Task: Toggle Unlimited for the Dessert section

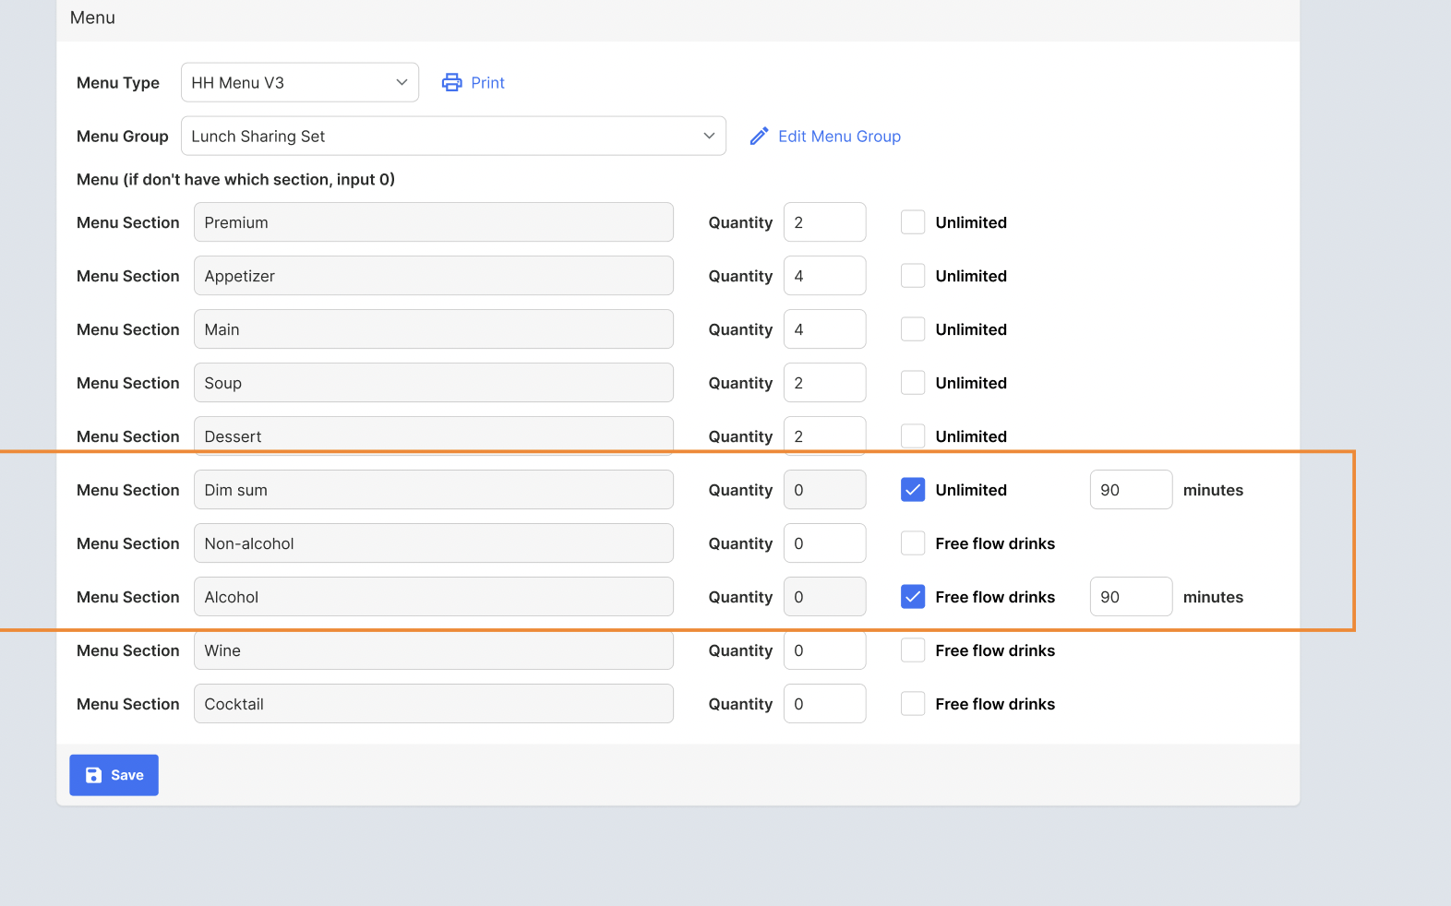Action: pos(913,436)
